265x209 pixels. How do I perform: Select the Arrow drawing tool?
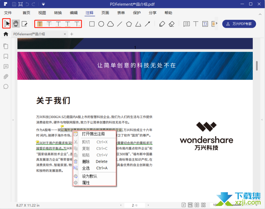coord(147,24)
